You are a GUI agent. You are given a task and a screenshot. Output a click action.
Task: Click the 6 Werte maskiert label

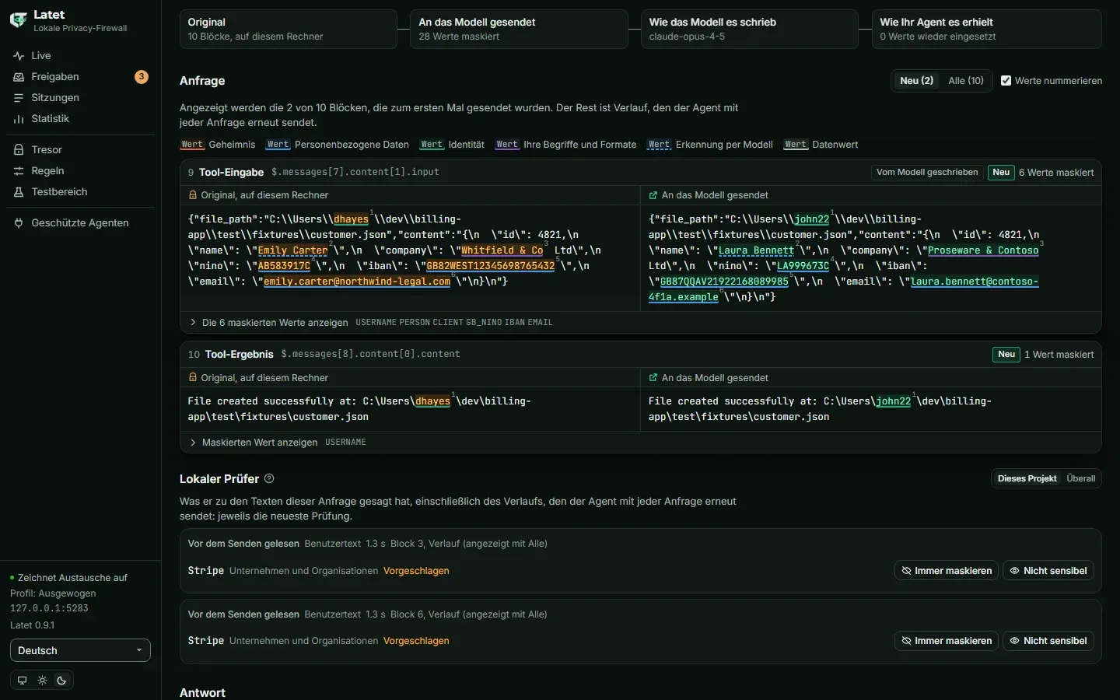click(x=1056, y=173)
